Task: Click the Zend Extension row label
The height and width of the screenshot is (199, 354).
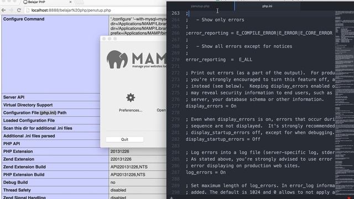Action: (19, 159)
